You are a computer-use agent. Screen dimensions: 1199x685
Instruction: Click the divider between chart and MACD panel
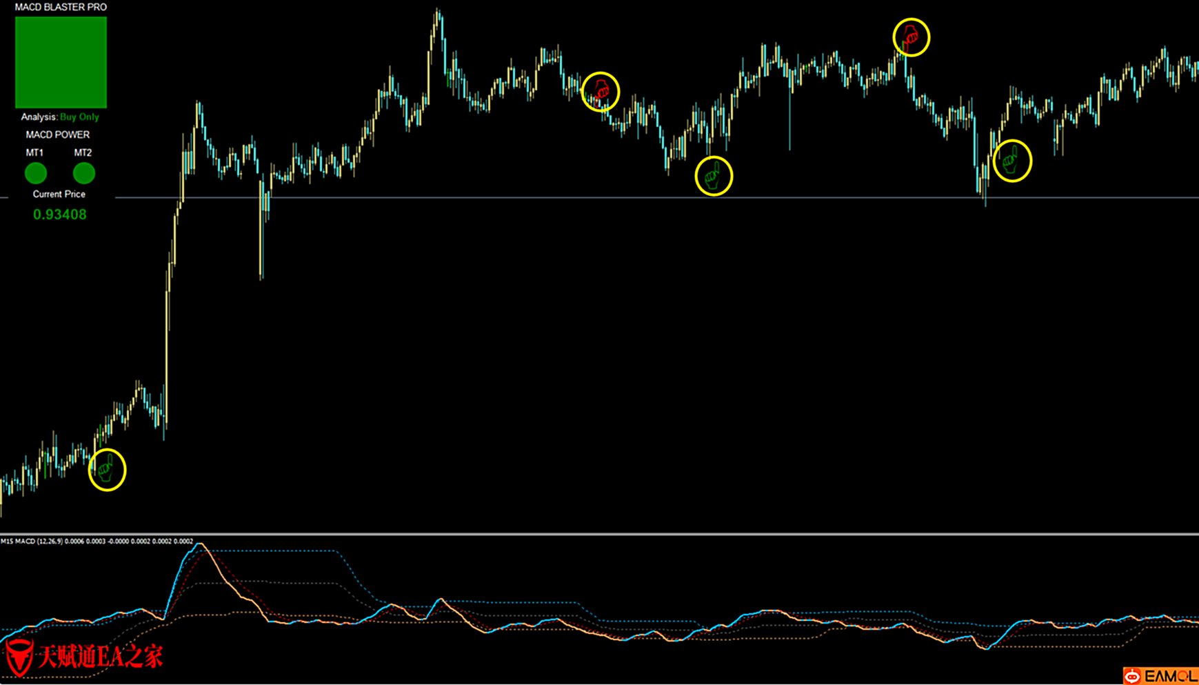(x=600, y=533)
